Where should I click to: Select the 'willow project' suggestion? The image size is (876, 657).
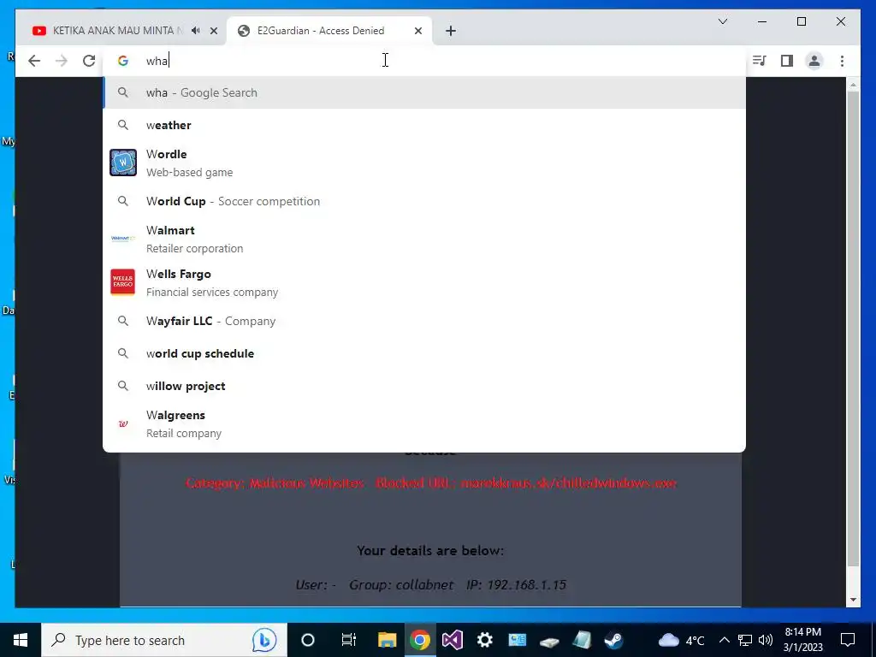click(424, 386)
